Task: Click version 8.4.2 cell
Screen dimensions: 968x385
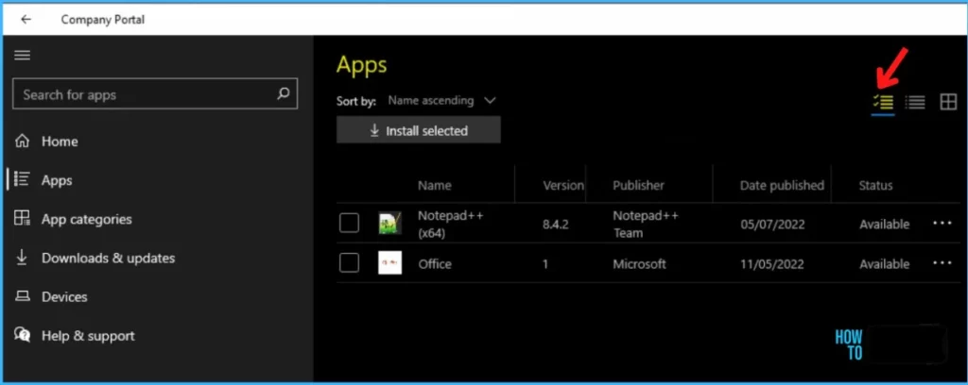Action: pos(556,225)
